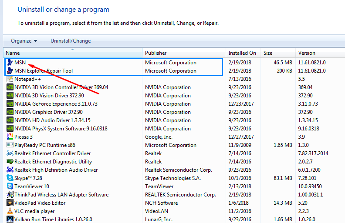Image resolution: width=345 pixels, height=223 pixels.
Task: Click ThinkPad Wireless LAN Adapter Software icon
Action: coord(10,195)
